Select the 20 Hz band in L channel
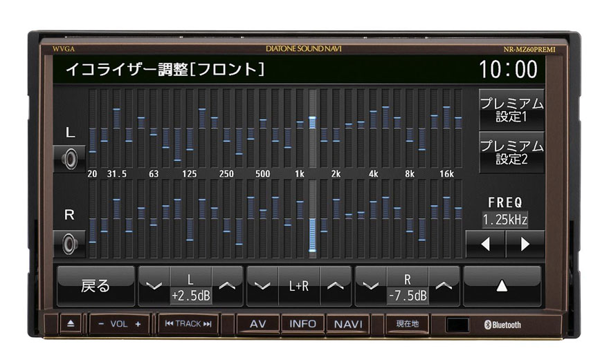The image size is (609, 364). [93, 128]
